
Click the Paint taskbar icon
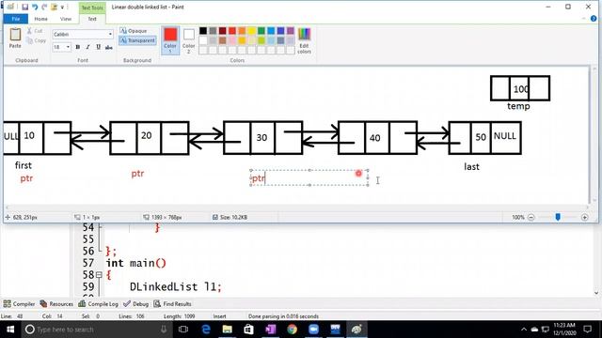pos(356,330)
